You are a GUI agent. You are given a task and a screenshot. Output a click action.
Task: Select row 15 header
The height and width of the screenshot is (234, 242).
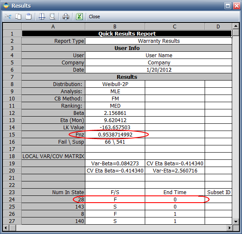click(12, 134)
